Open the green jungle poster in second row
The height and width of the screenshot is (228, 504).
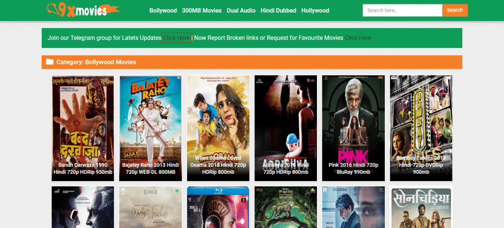pyautogui.click(x=286, y=207)
